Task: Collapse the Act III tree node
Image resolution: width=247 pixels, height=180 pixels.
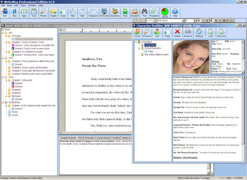Action: click(3, 77)
